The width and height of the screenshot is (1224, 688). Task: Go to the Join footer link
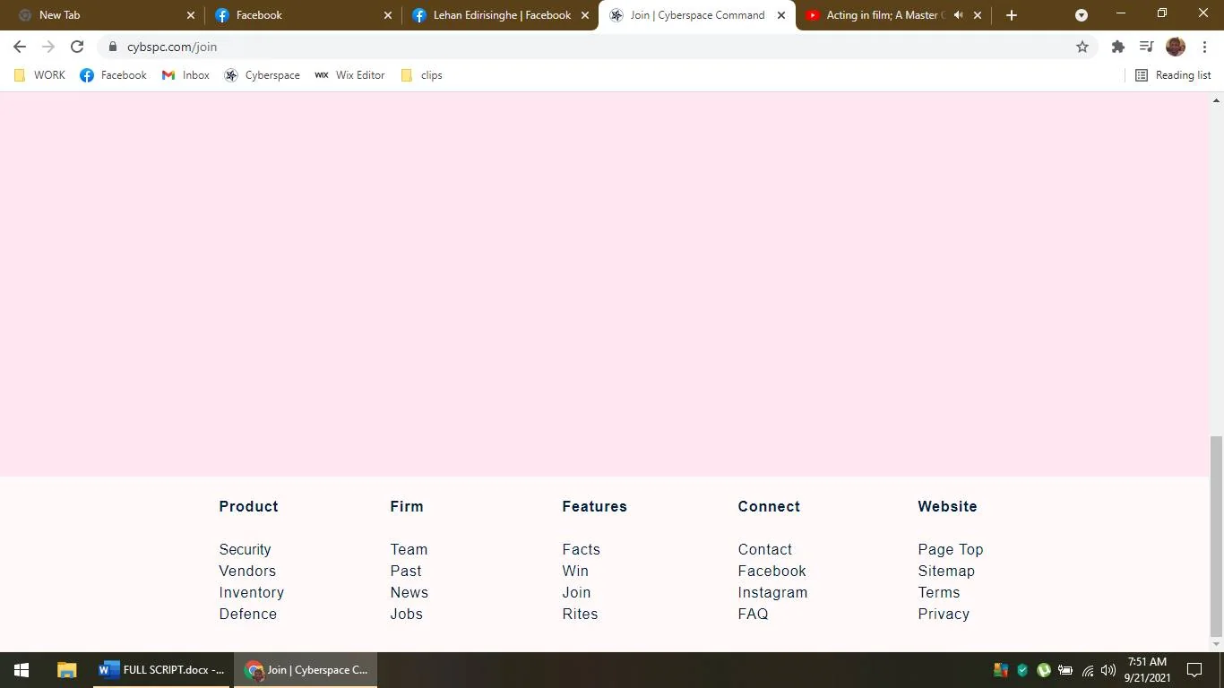point(576,592)
